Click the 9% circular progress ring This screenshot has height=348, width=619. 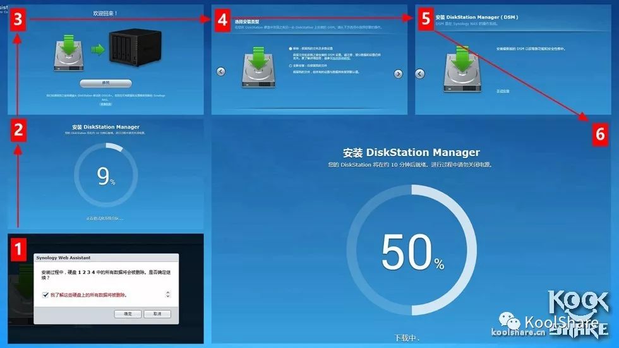[x=106, y=175]
